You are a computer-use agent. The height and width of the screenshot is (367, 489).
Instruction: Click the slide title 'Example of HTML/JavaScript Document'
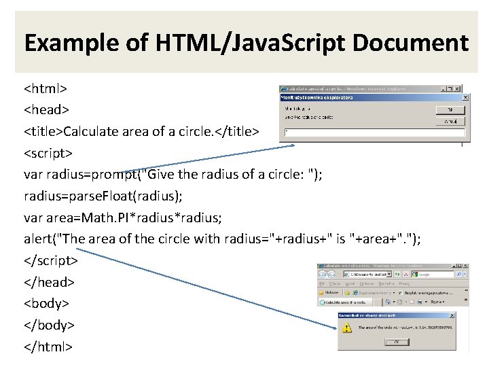247,43
